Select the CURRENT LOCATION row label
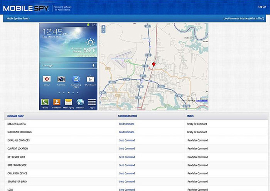This screenshot has width=270, height=191. click(x=17, y=148)
